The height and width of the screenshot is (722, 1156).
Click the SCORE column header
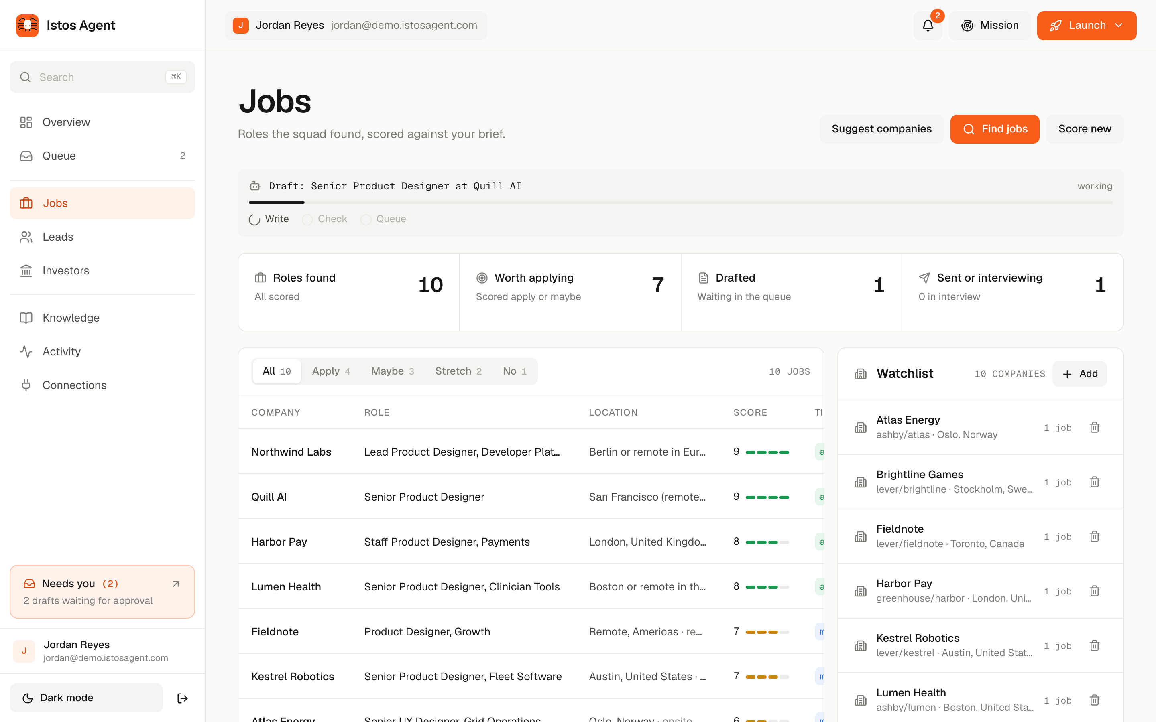(x=750, y=412)
